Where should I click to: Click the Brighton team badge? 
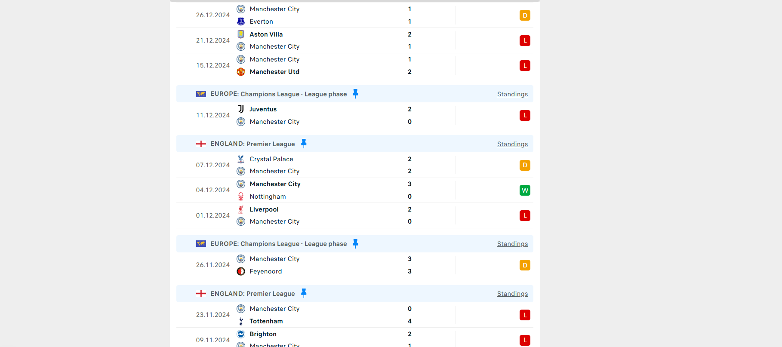[241, 334]
